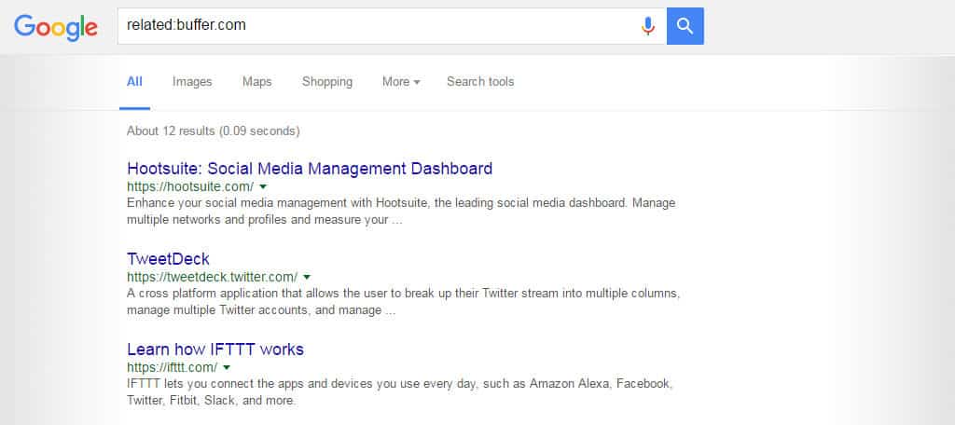Expand arrow beside hootsuite.com URL
Viewport: 955px width, 425px height.
pos(262,186)
